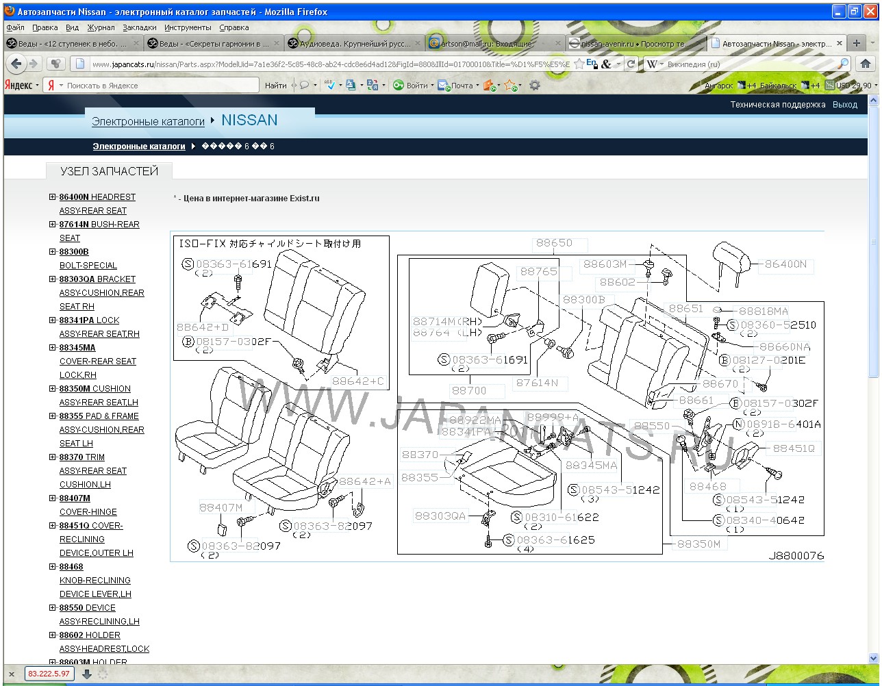Expand the 88303QA BRACKET node
882x686 pixels.
(x=53, y=279)
